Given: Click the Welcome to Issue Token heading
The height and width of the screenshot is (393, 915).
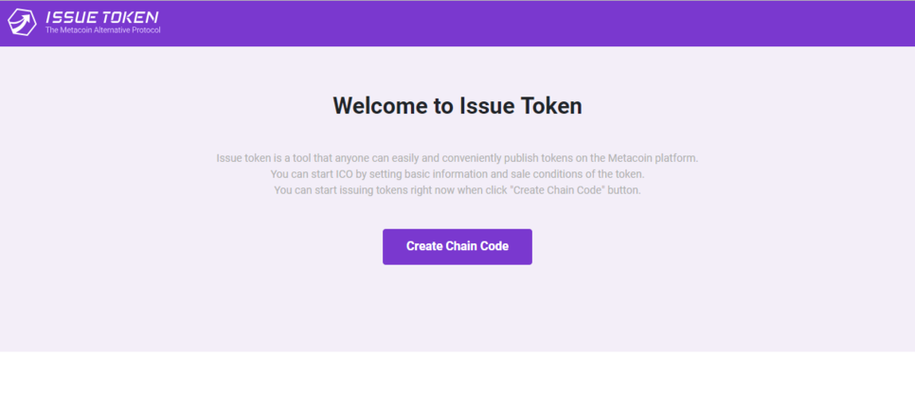Looking at the screenshot, I should [457, 106].
